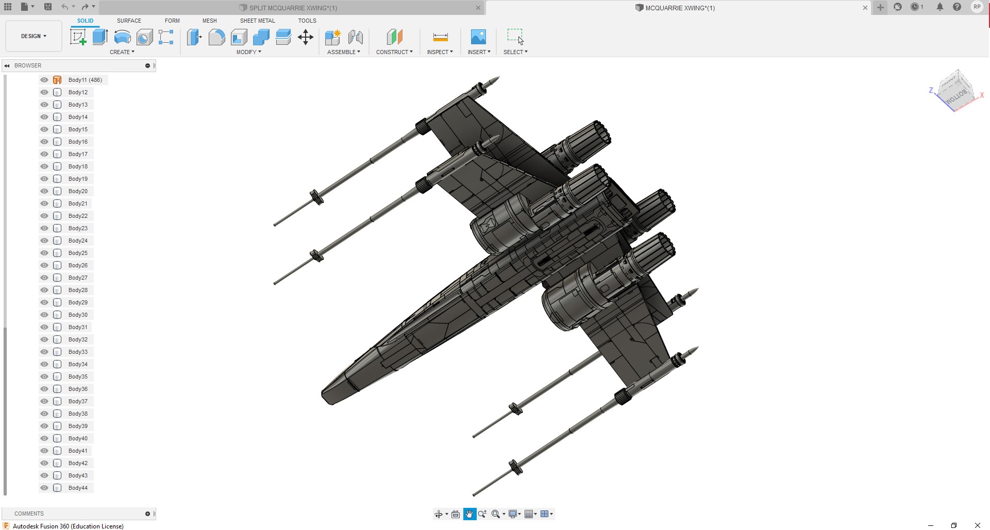Click the Insert Image icon
The width and height of the screenshot is (990, 530).
pos(478,37)
